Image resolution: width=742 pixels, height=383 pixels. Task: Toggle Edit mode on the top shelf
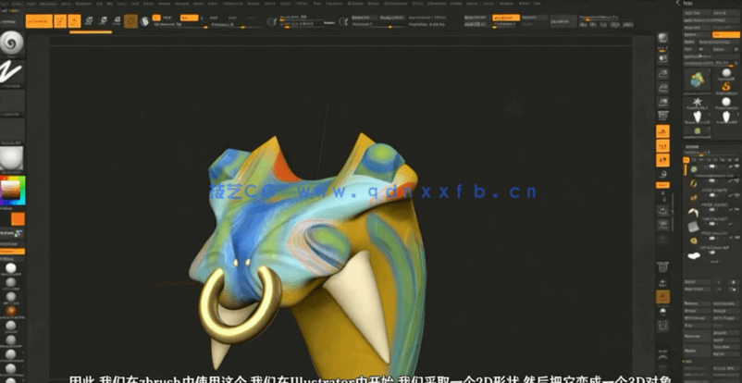(x=60, y=21)
